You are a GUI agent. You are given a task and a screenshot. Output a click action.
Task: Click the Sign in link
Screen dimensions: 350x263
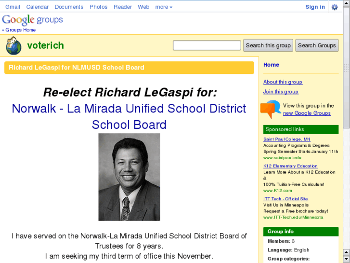click(315, 7)
